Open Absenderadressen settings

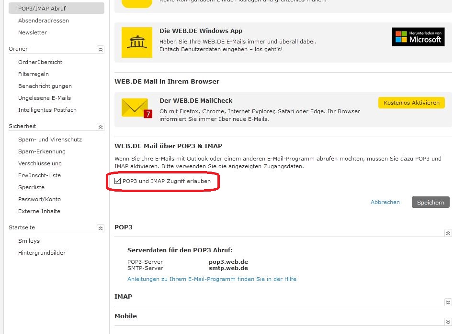(43, 21)
